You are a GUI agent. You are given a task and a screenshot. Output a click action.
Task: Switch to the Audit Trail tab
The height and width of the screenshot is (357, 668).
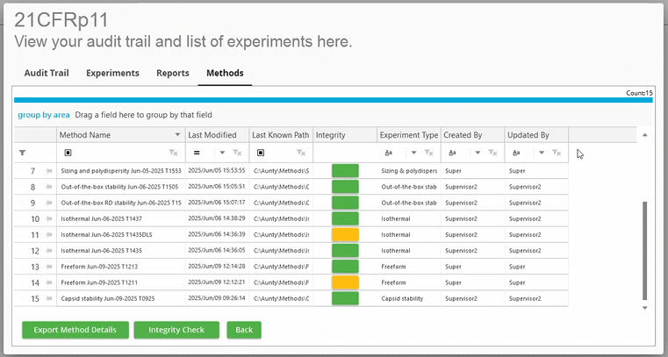46,73
